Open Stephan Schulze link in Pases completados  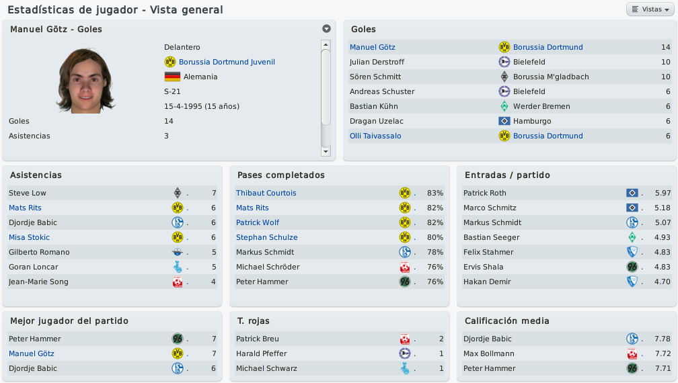point(267,237)
